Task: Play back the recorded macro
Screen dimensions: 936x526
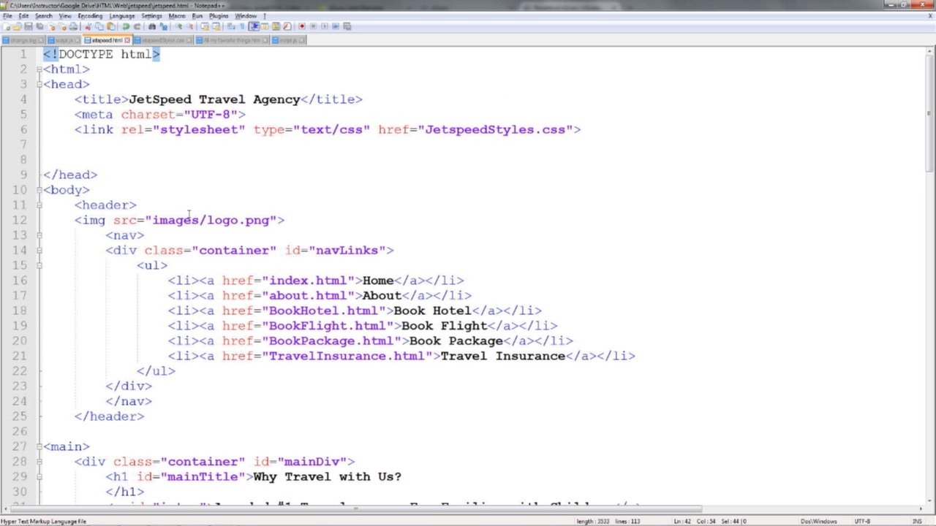Action: [x=324, y=26]
